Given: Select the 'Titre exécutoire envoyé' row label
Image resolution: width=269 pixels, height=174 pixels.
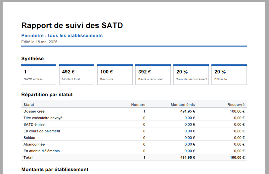Looking at the screenshot, I should (43, 118).
